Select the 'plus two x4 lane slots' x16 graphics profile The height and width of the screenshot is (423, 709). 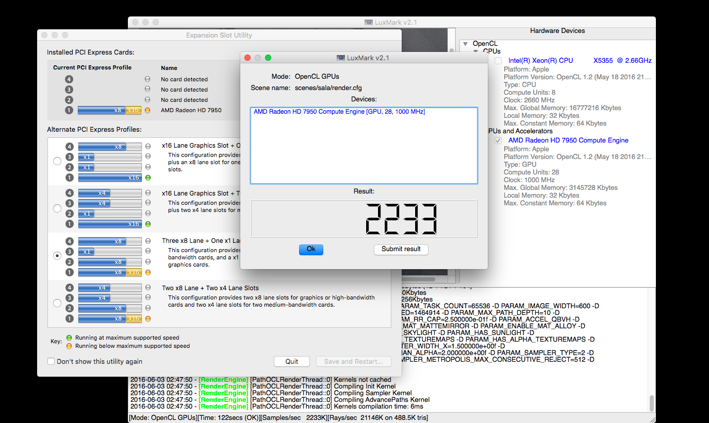pos(57,208)
